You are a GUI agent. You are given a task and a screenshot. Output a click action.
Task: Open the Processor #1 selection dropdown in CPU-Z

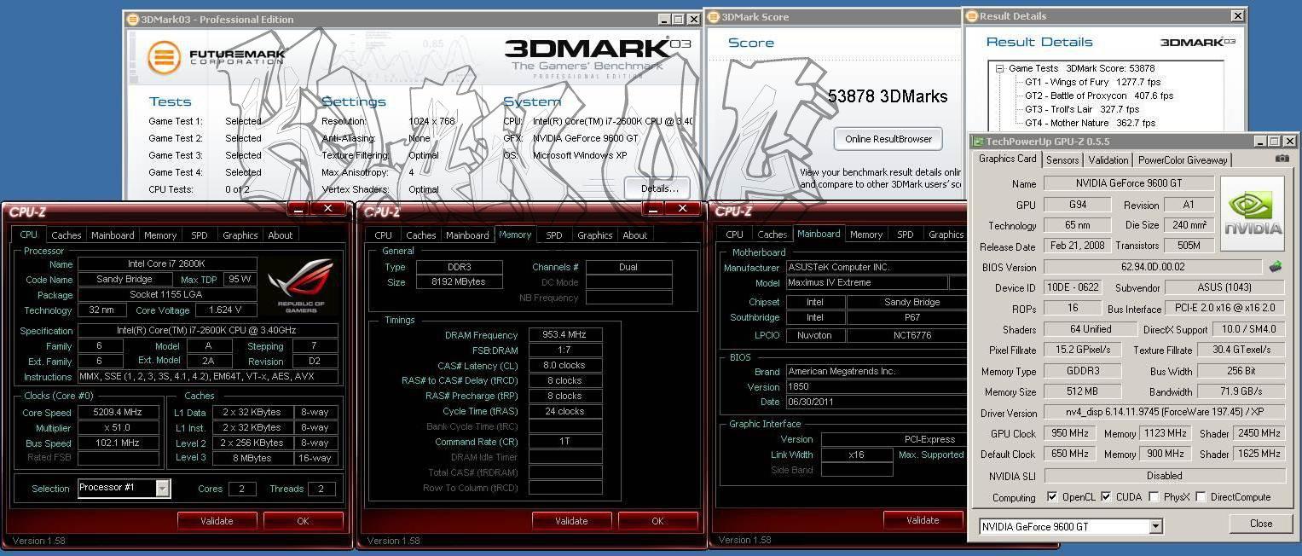click(x=162, y=488)
